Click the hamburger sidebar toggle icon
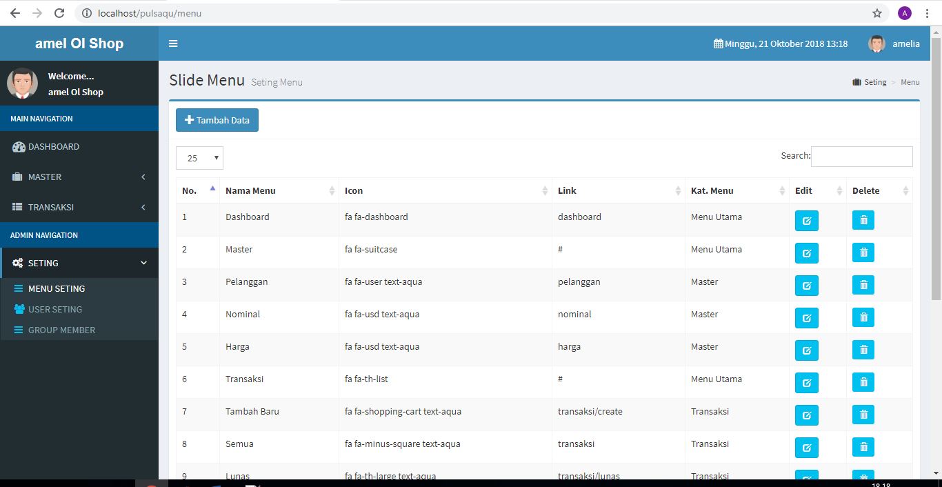The width and height of the screenshot is (942, 487). [x=173, y=43]
